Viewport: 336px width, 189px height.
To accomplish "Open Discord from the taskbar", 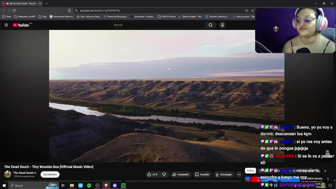I will click(x=115, y=186).
